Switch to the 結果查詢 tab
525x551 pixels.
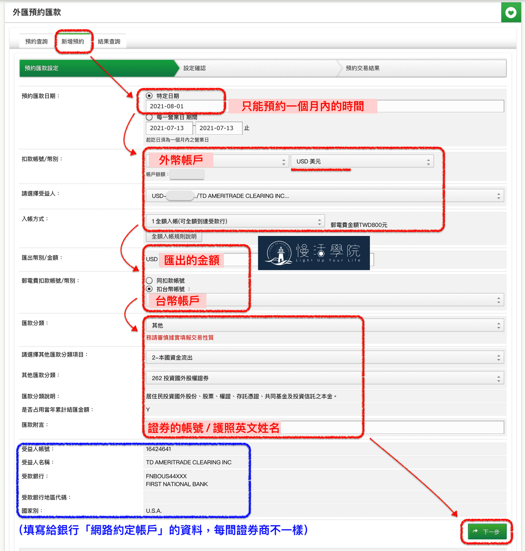point(109,42)
